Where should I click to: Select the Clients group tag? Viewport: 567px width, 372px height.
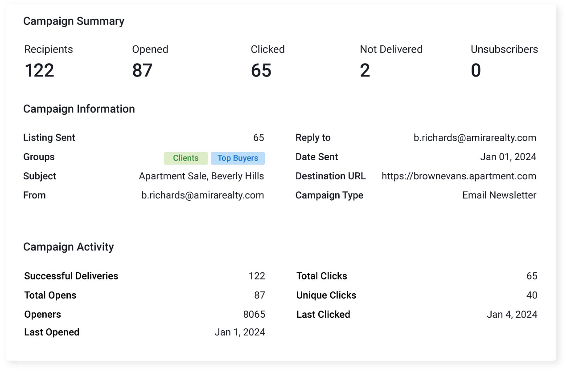185,158
